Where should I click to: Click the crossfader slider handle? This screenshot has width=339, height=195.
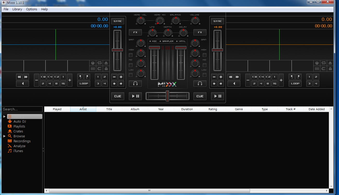[168, 96]
